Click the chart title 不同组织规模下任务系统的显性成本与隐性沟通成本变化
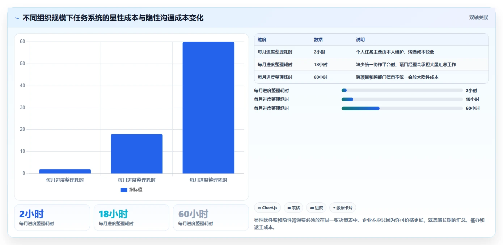Viewport: 503px width, 245px height. click(113, 18)
